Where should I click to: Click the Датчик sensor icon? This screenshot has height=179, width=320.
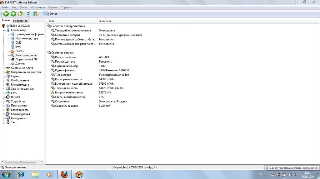coord(12,64)
